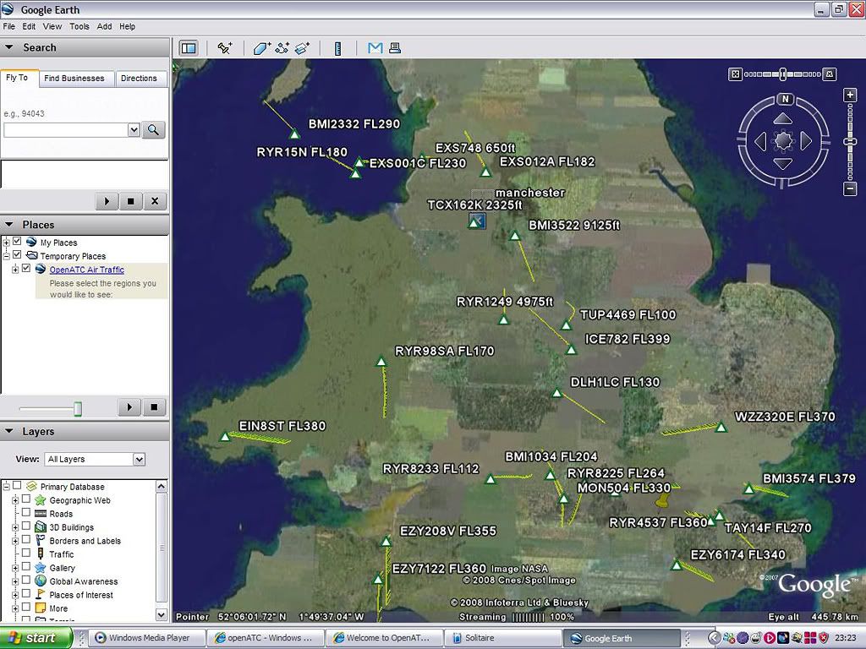
Task: Expand the My Places tree node
Action: click(x=6, y=243)
